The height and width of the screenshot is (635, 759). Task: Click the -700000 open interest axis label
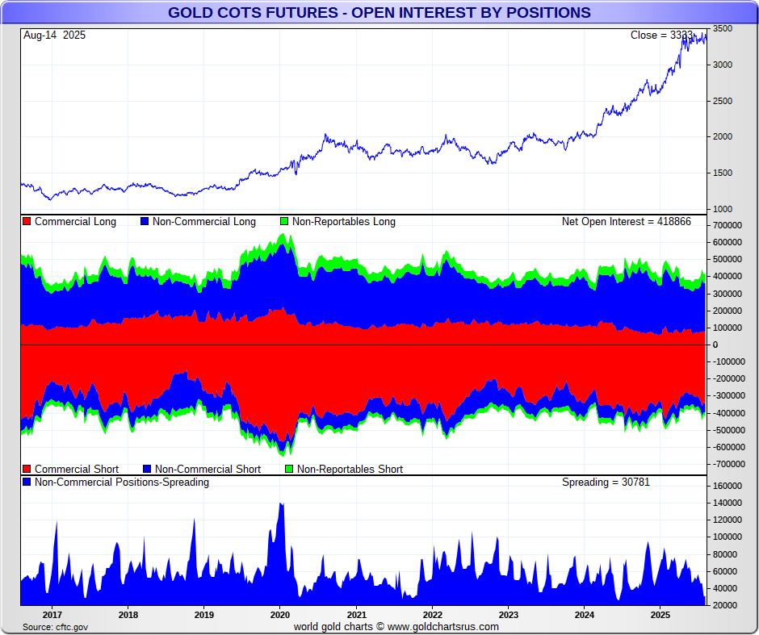coord(728,464)
